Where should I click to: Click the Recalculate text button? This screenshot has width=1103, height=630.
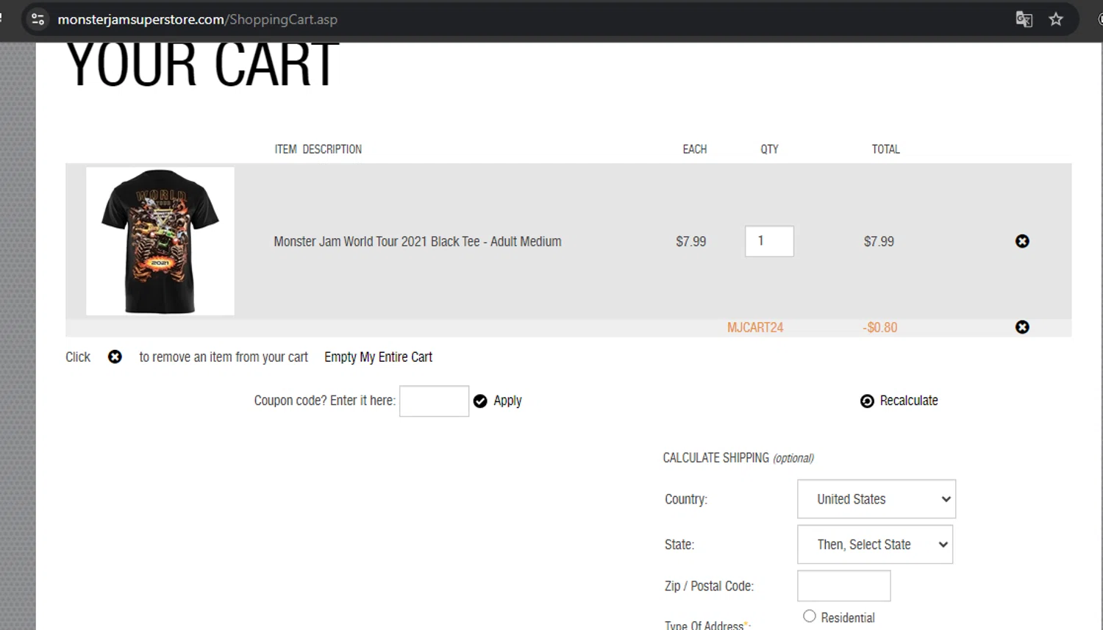pos(909,401)
